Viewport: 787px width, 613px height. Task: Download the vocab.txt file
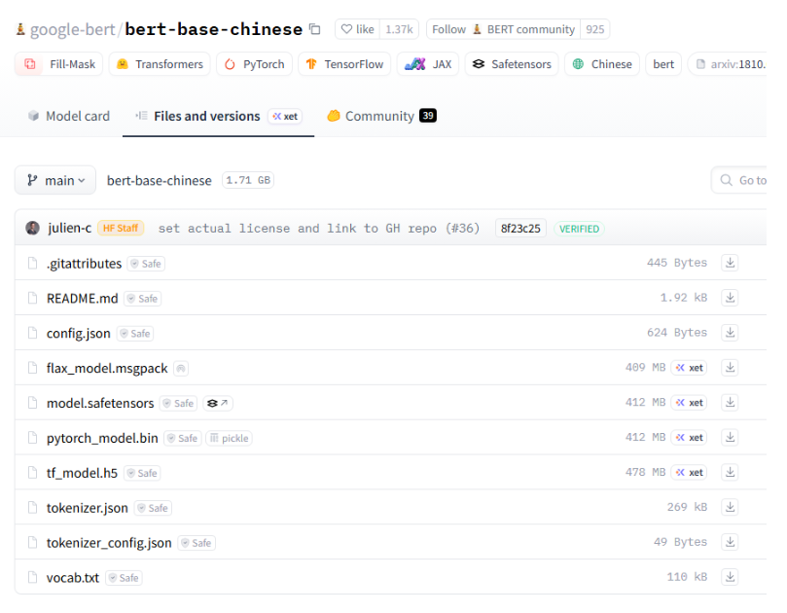[x=730, y=577]
